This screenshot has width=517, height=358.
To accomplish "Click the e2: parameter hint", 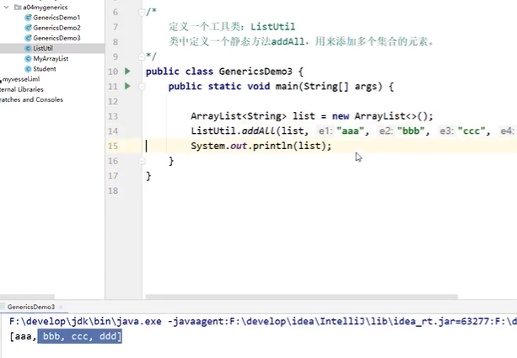I will coord(386,131).
